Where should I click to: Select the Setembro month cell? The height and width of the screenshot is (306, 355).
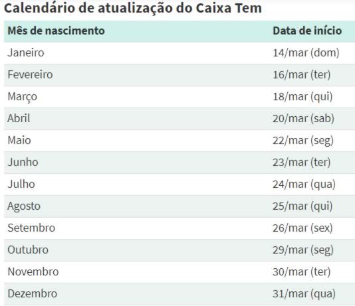pos(31,228)
